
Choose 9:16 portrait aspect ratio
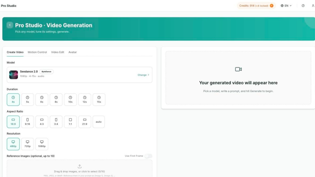click(28, 122)
